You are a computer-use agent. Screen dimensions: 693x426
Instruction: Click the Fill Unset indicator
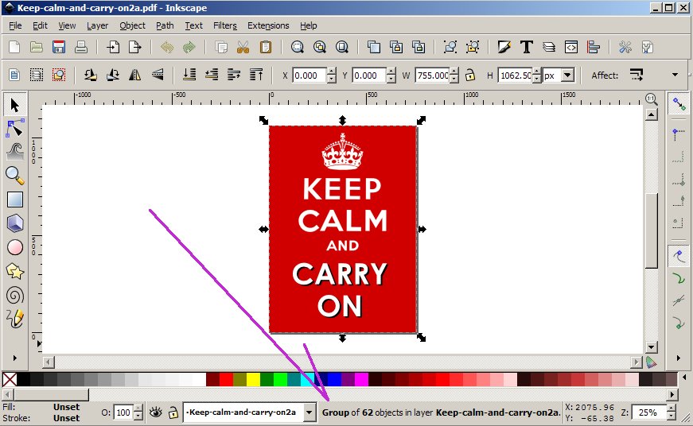coord(66,407)
